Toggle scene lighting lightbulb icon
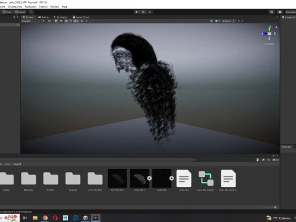The width and height of the screenshot is (296, 222). click(55, 21)
